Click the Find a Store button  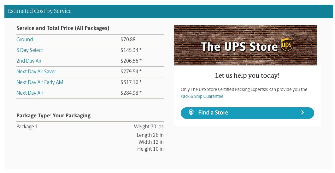pos(247,113)
